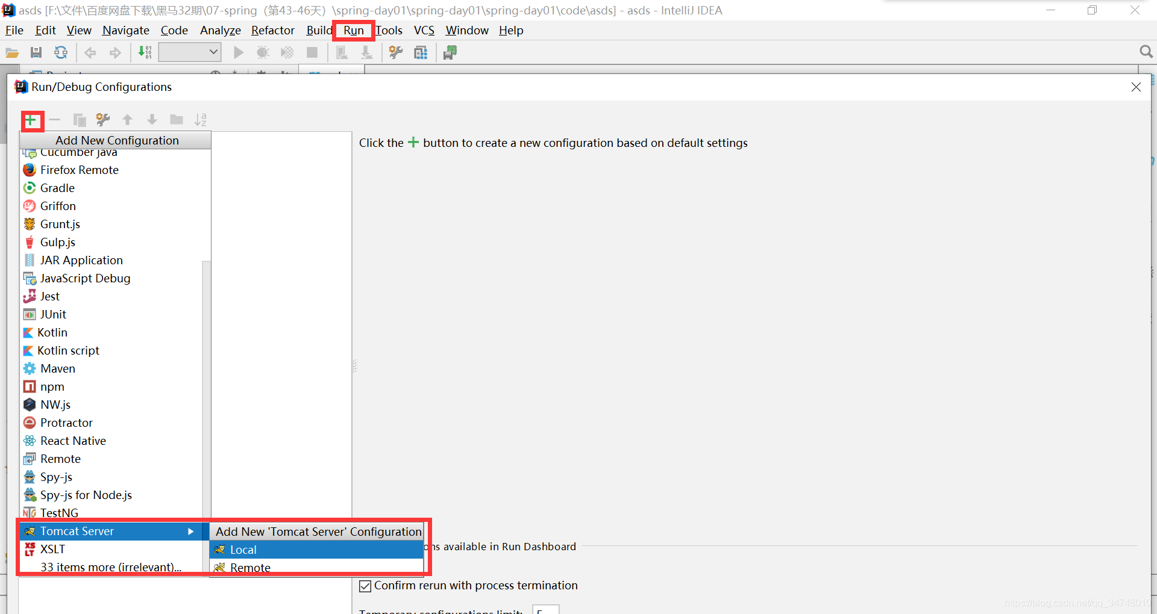Choose Gradle configuration type
This screenshot has width=1157, height=614.
click(111, 188)
